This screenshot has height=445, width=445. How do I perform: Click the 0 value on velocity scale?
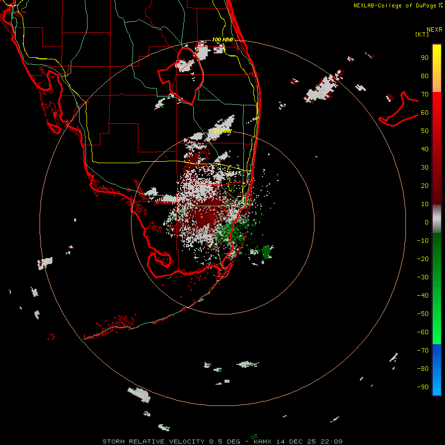click(x=427, y=222)
